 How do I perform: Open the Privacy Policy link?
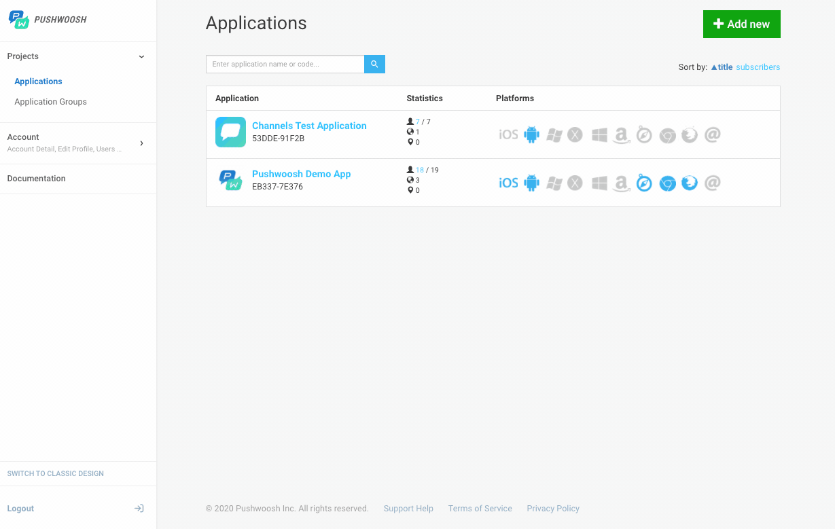point(553,509)
